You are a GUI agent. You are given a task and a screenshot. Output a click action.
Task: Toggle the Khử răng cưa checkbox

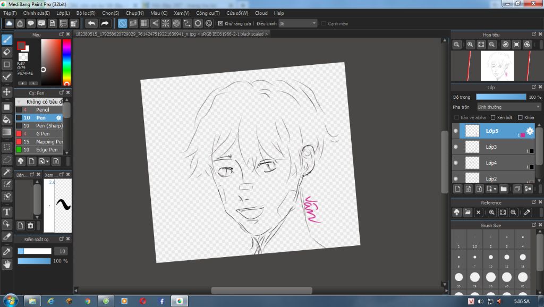click(x=220, y=23)
